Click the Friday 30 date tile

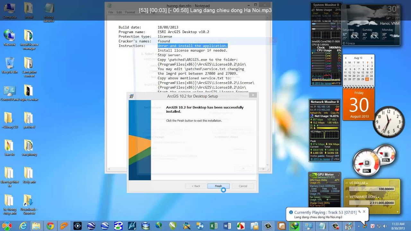coord(359,104)
